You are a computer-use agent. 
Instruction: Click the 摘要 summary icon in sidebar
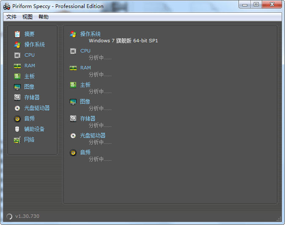coord(17,34)
